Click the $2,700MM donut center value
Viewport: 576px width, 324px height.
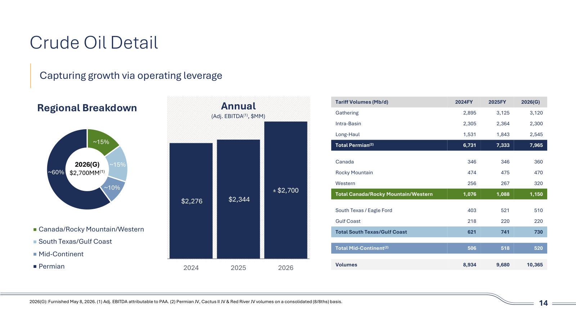point(87,173)
